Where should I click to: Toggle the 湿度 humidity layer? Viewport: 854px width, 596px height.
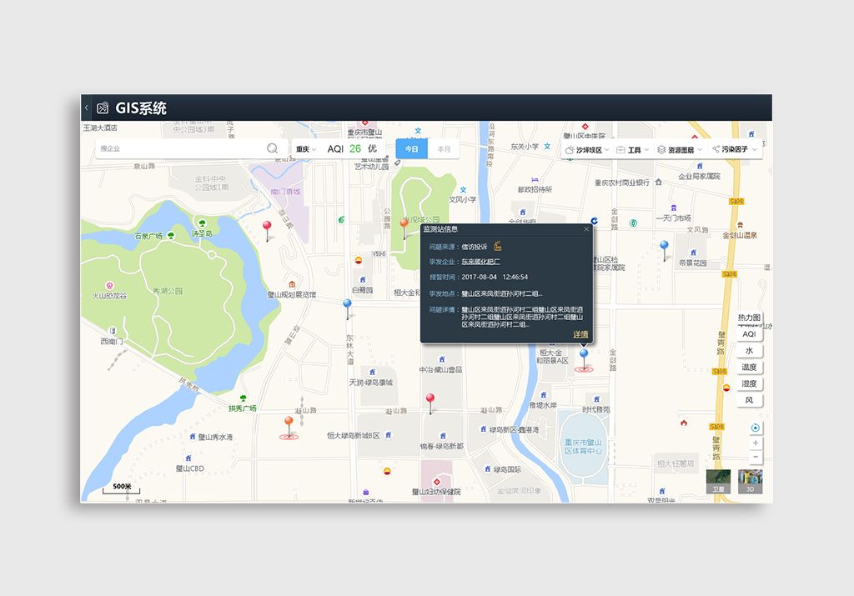pyautogui.click(x=749, y=383)
